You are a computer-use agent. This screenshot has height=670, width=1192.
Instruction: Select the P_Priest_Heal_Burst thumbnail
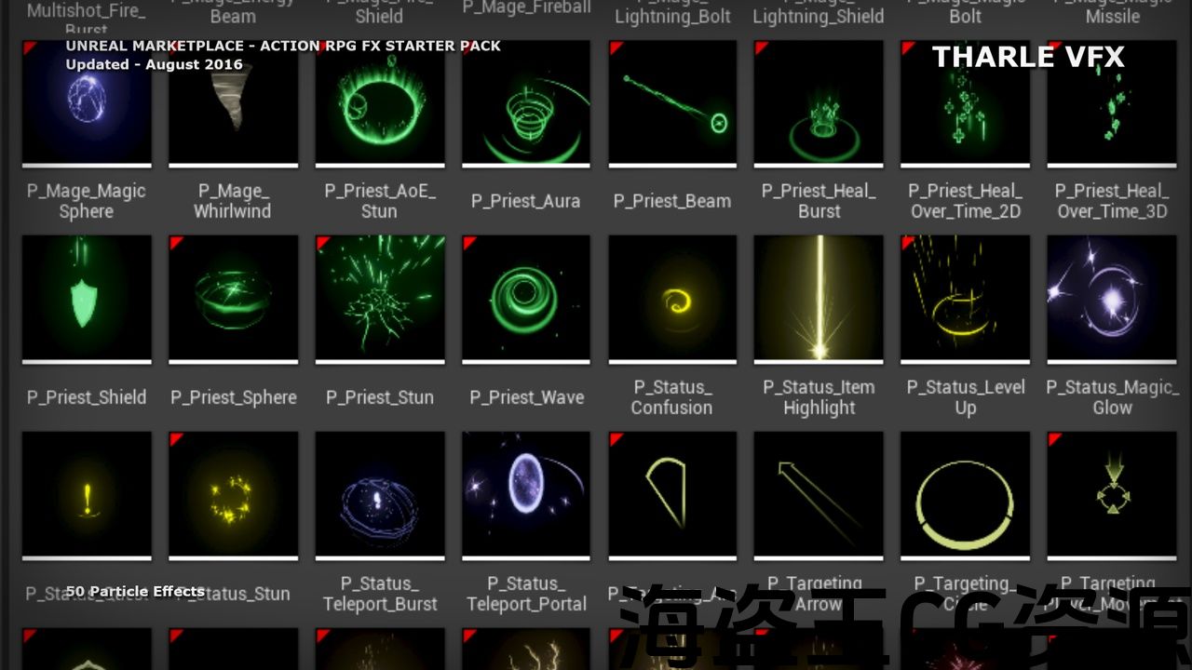coord(819,102)
